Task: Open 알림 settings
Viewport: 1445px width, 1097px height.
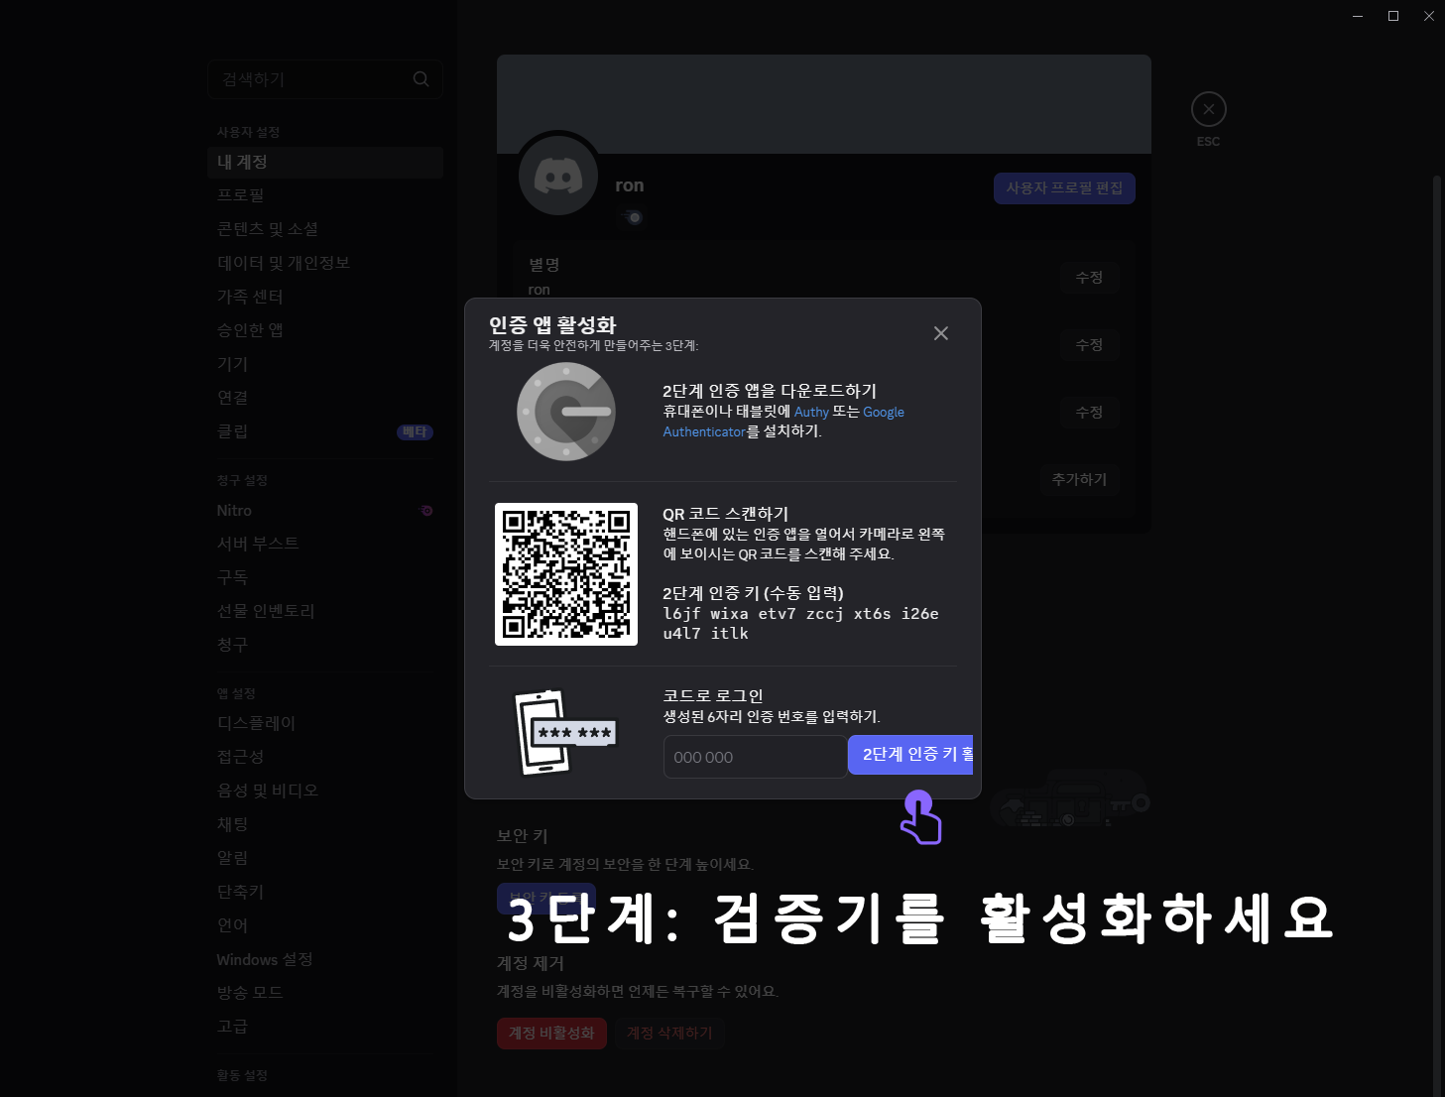Action: [x=325, y=858]
